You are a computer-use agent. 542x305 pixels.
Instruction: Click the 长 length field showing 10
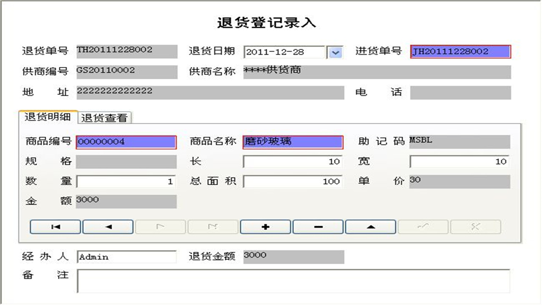click(293, 161)
